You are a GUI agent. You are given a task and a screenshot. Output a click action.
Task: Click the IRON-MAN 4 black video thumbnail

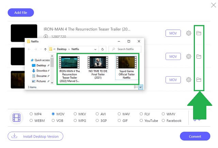click(24, 33)
